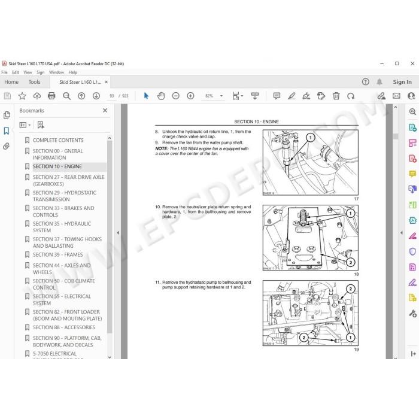Image resolution: width=419 pixels, height=419 pixels.
Task: Click the page number input field
Action: 112,96
